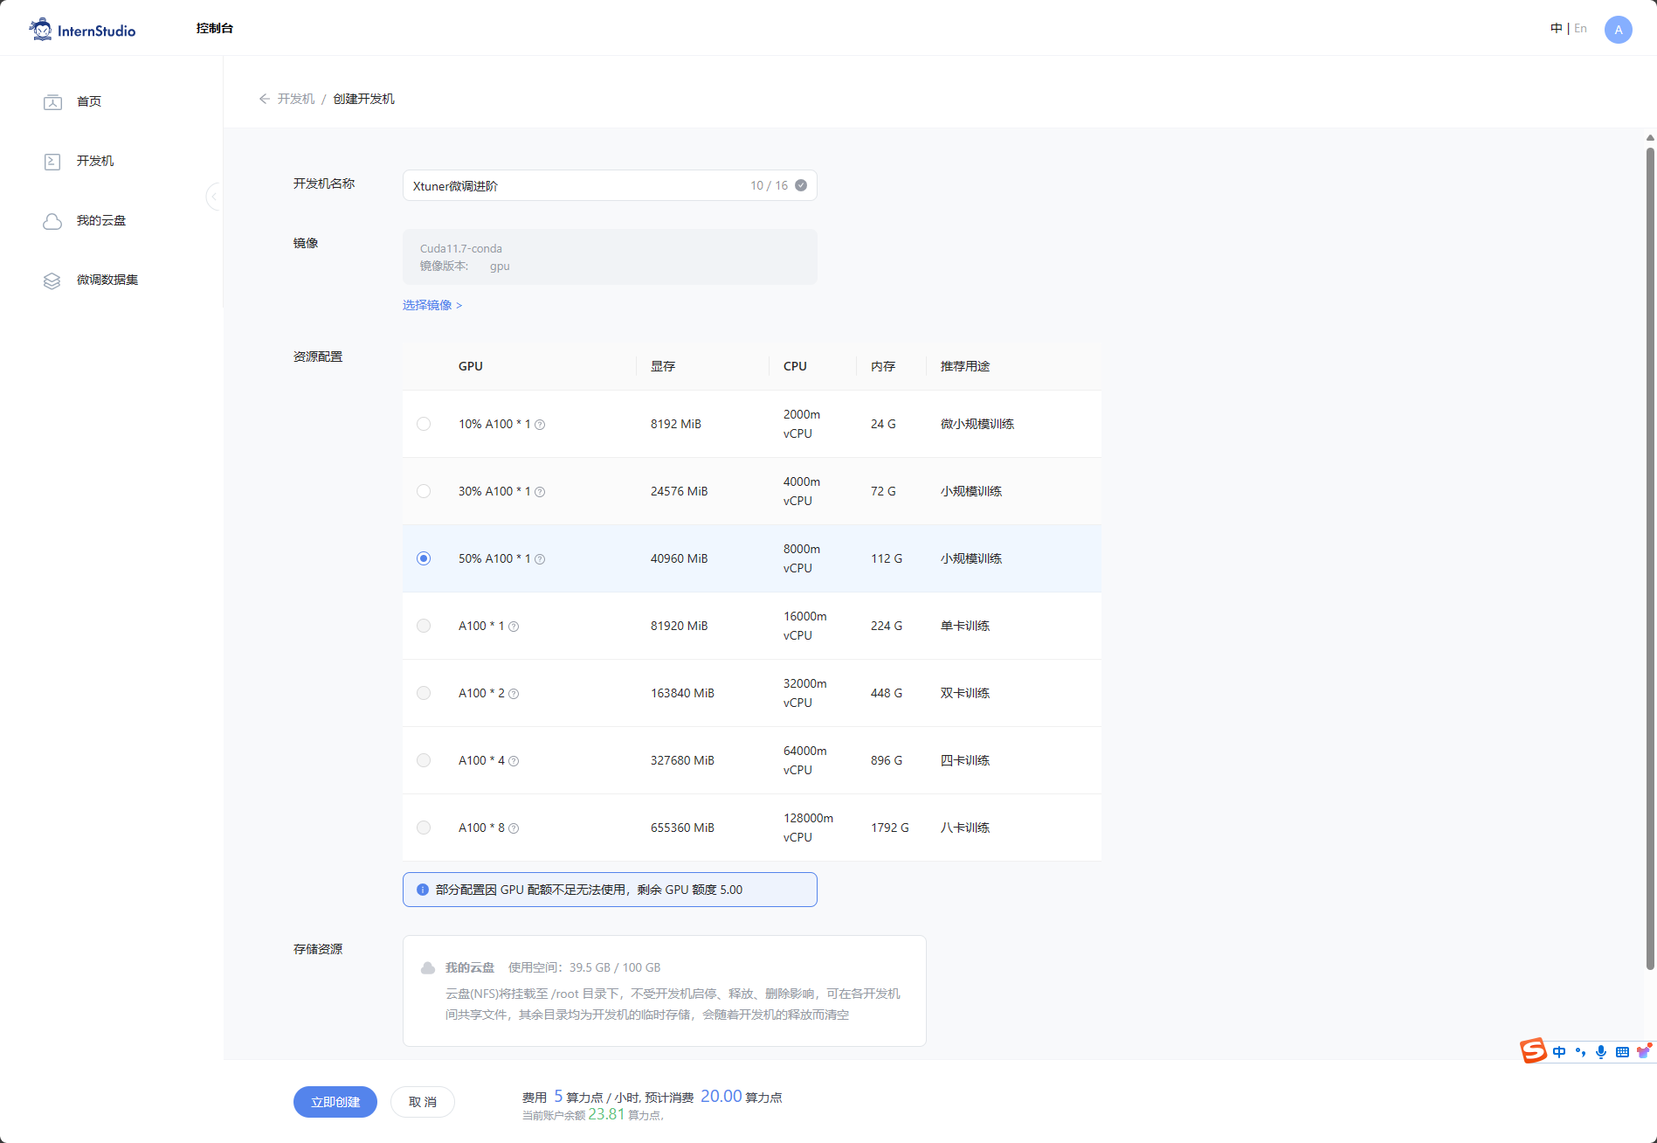Open 我的云盘 in the sidebar
This screenshot has height=1143, width=1657.
101,221
